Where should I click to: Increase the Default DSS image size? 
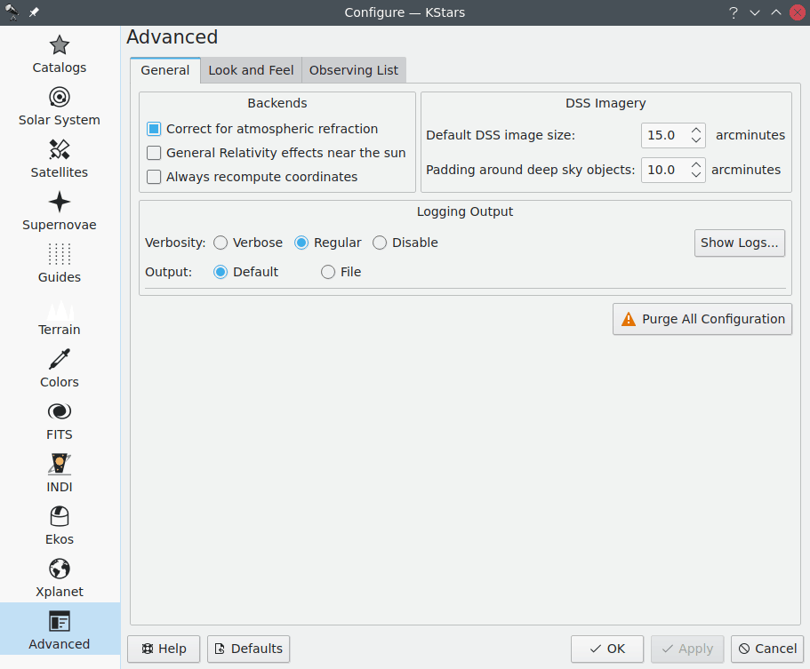click(x=696, y=130)
